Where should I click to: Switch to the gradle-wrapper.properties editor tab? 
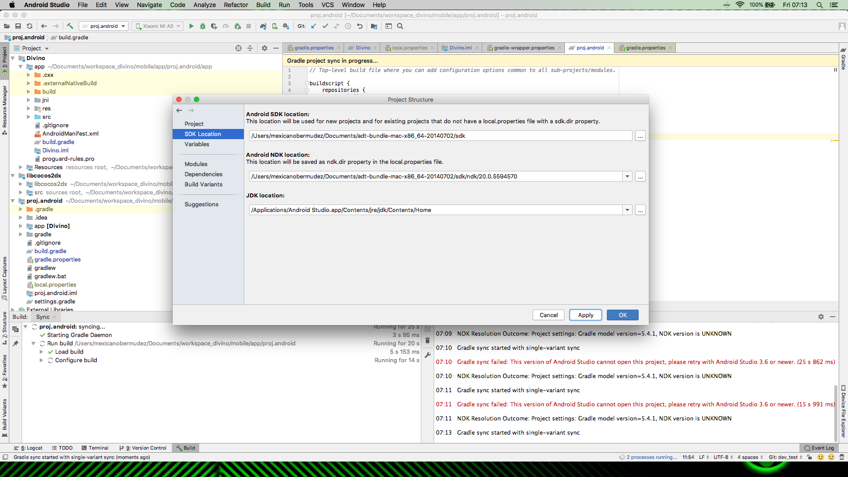click(524, 48)
